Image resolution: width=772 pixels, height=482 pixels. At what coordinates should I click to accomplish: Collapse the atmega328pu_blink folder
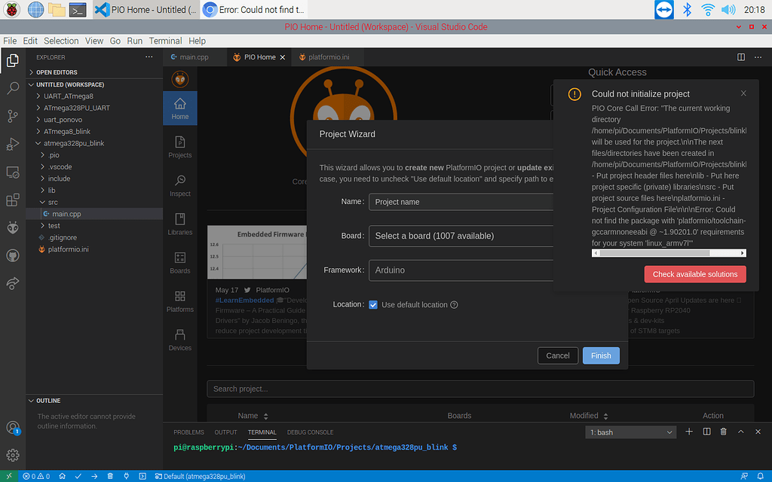tap(73, 143)
